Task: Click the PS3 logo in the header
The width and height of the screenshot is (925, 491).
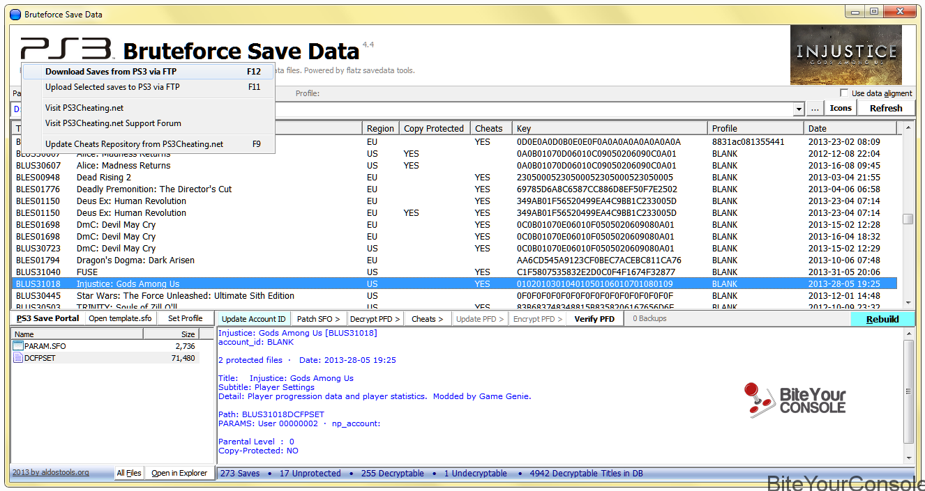Action: point(67,50)
